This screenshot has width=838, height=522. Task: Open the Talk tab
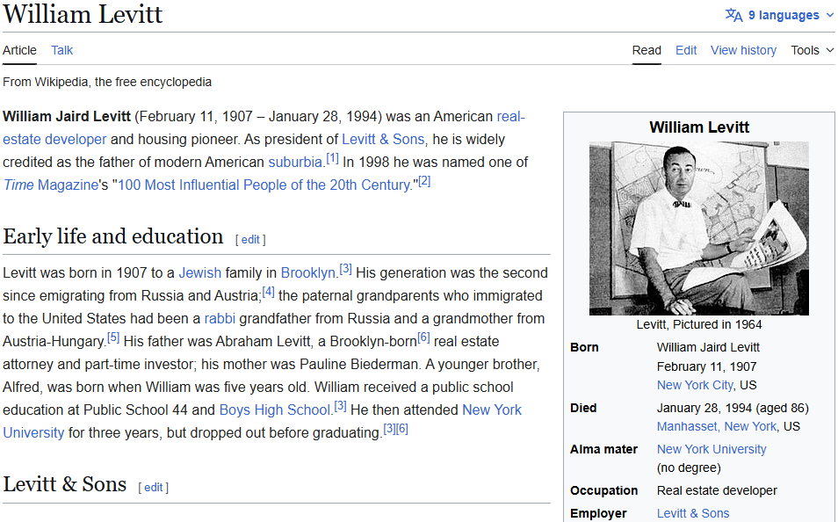point(62,50)
